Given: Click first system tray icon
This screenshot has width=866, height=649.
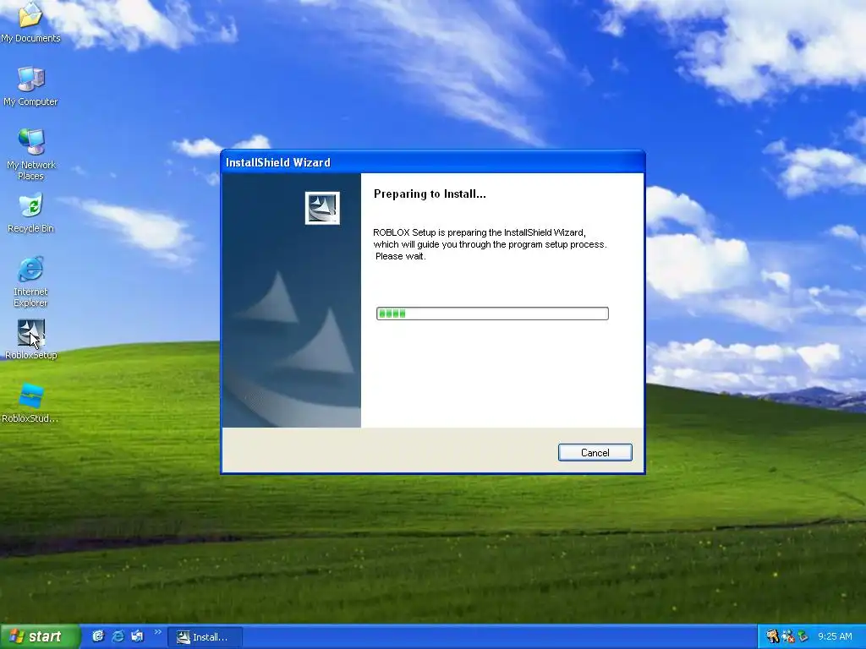Looking at the screenshot, I should (772, 636).
